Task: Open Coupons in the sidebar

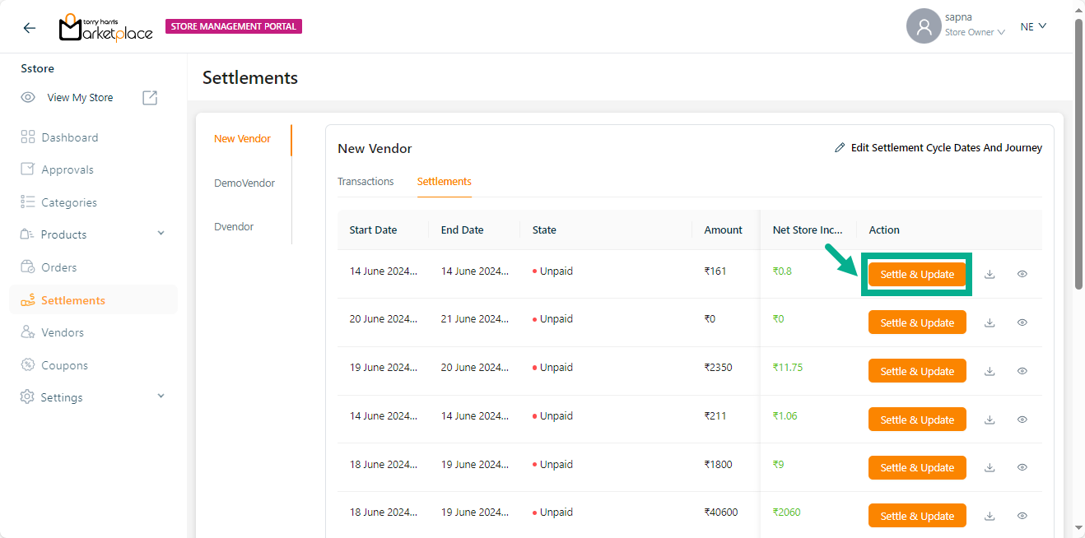Action: (x=64, y=365)
